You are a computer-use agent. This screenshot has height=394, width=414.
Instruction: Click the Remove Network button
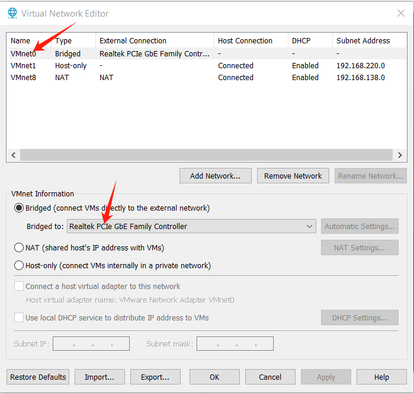click(293, 176)
